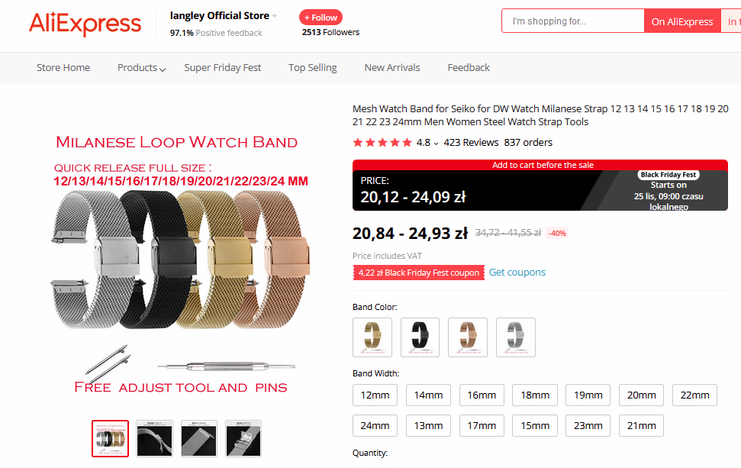
Task: Click the AliExpress logo
Action: [x=85, y=24]
